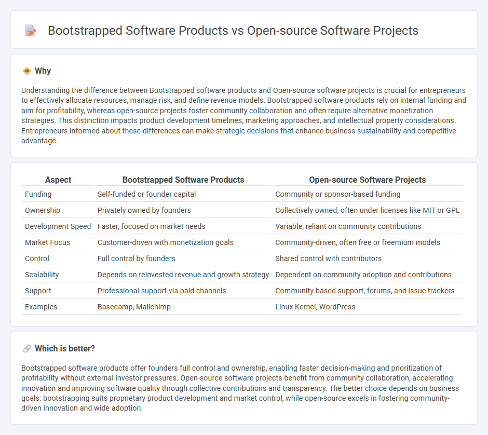Select the 'Development Speed' row label
Screen dimensions: 488x435
pyautogui.click(x=58, y=226)
